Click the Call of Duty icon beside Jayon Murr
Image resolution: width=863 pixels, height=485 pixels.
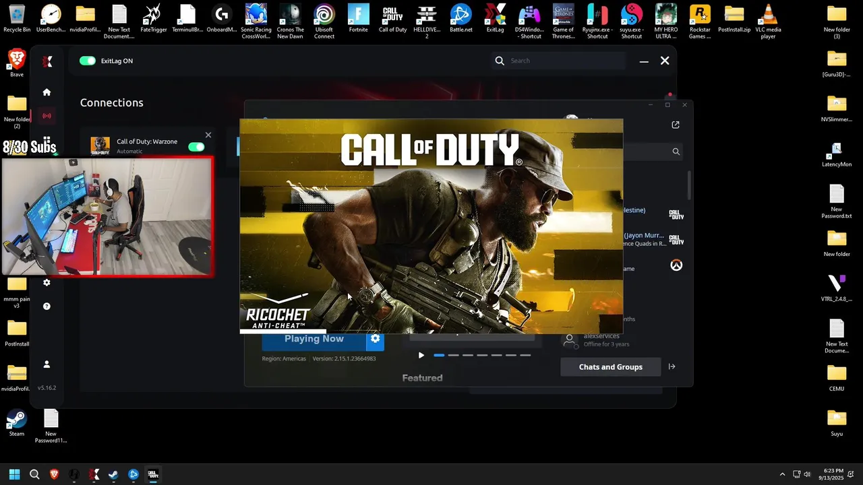pyautogui.click(x=676, y=240)
